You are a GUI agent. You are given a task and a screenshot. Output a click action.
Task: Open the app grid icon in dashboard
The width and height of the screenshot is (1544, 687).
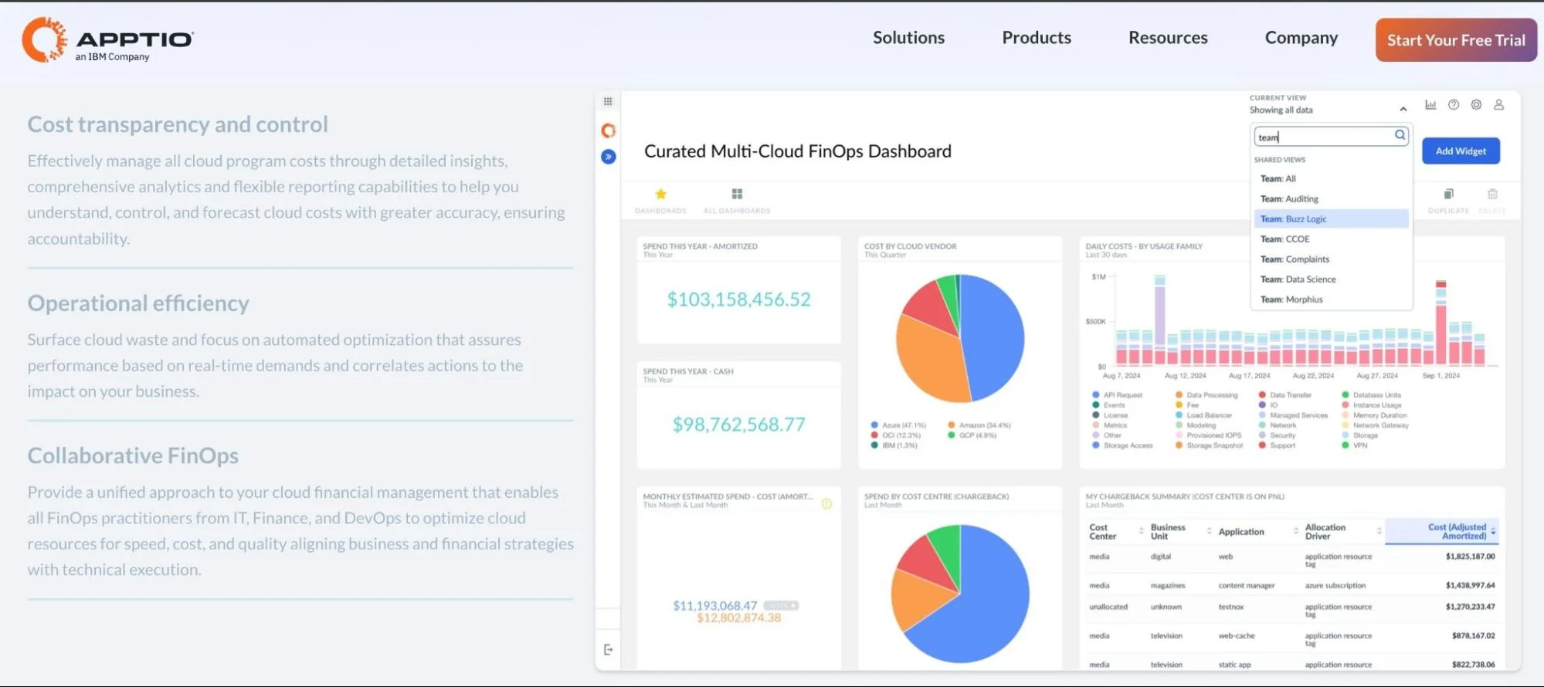pos(608,101)
